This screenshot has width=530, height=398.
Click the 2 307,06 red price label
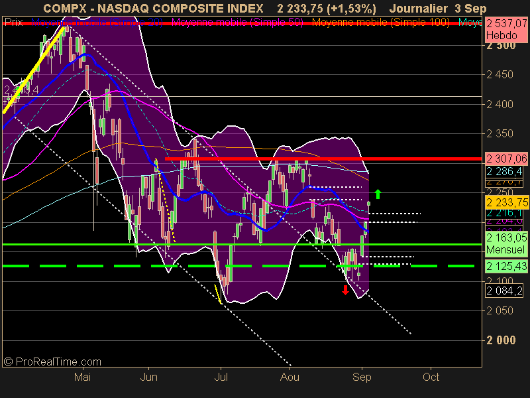click(x=506, y=159)
